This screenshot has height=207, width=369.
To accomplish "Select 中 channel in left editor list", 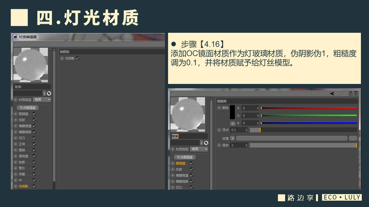I will (20, 180).
